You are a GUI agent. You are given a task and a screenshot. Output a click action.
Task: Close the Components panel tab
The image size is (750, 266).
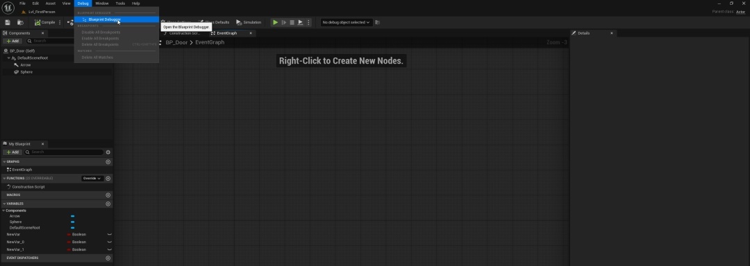click(x=42, y=33)
